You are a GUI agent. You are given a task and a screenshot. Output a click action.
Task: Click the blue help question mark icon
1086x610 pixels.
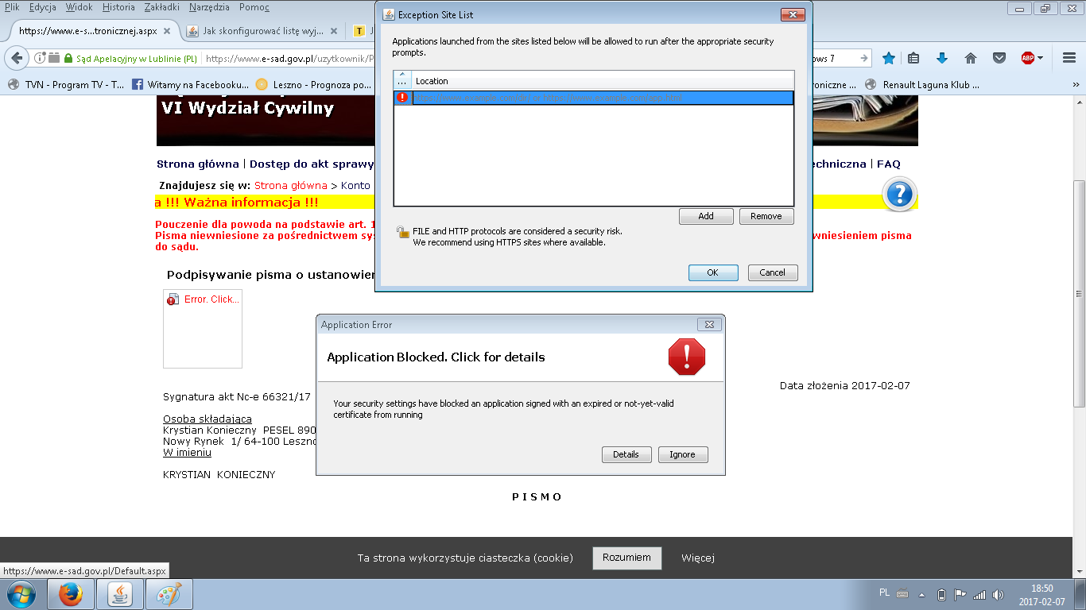click(900, 193)
